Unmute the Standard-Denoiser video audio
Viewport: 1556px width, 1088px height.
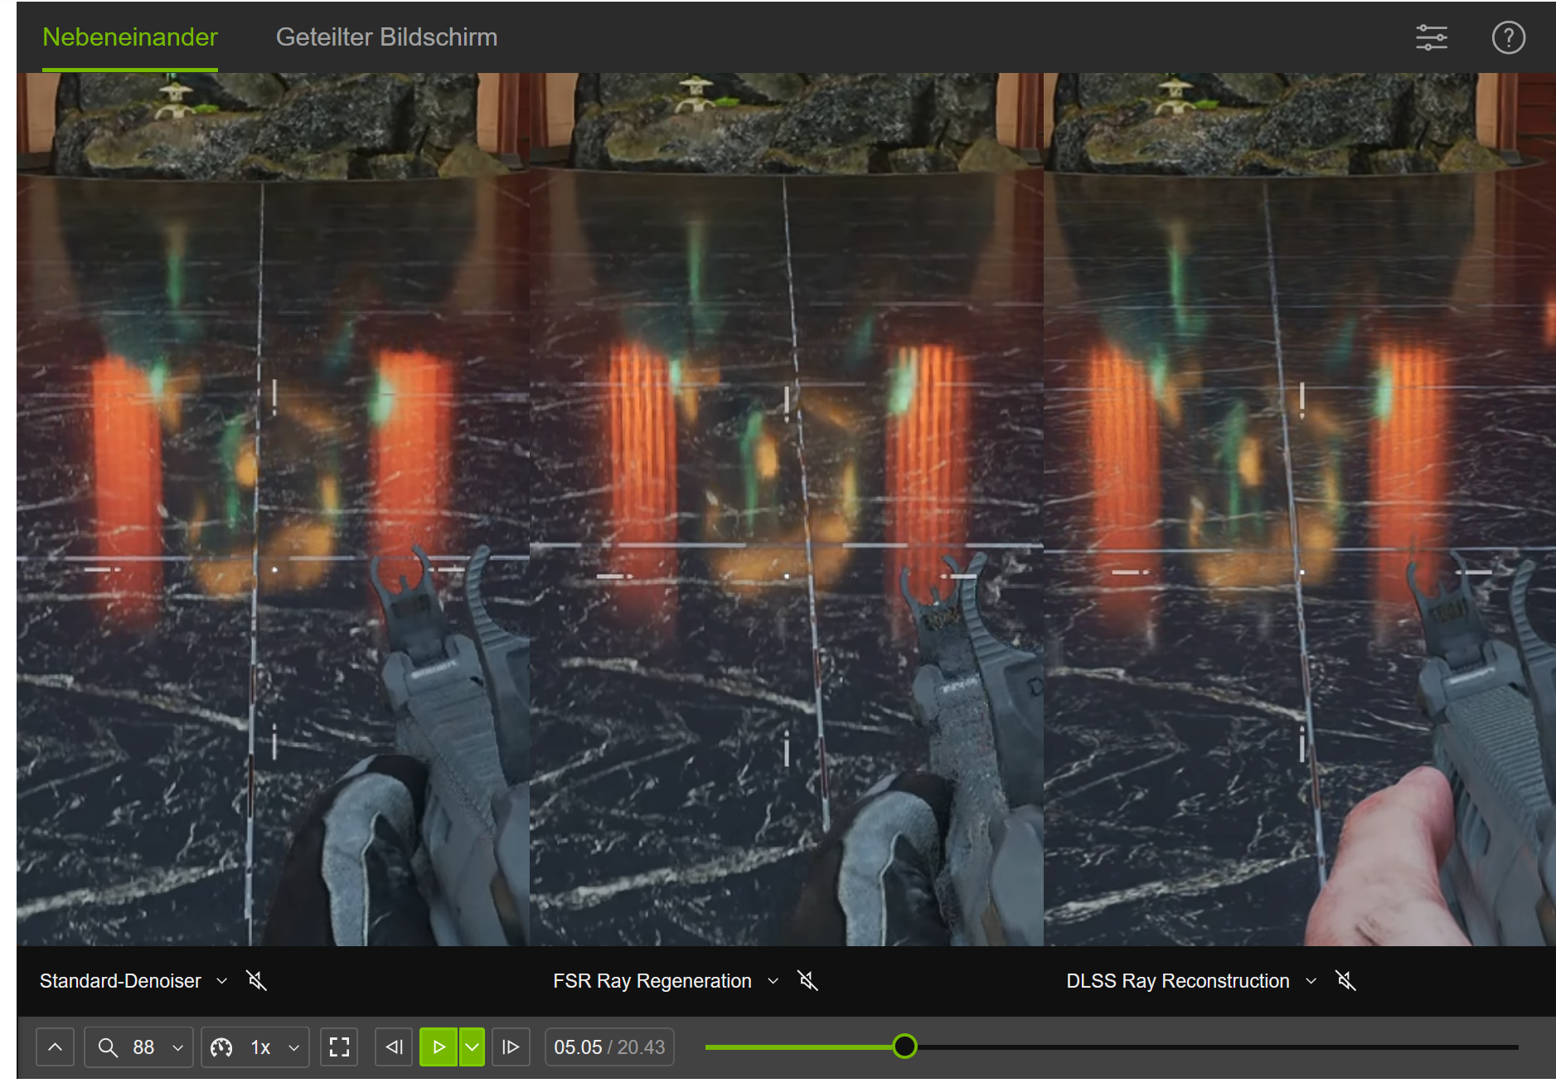pyautogui.click(x=257, y=981)
